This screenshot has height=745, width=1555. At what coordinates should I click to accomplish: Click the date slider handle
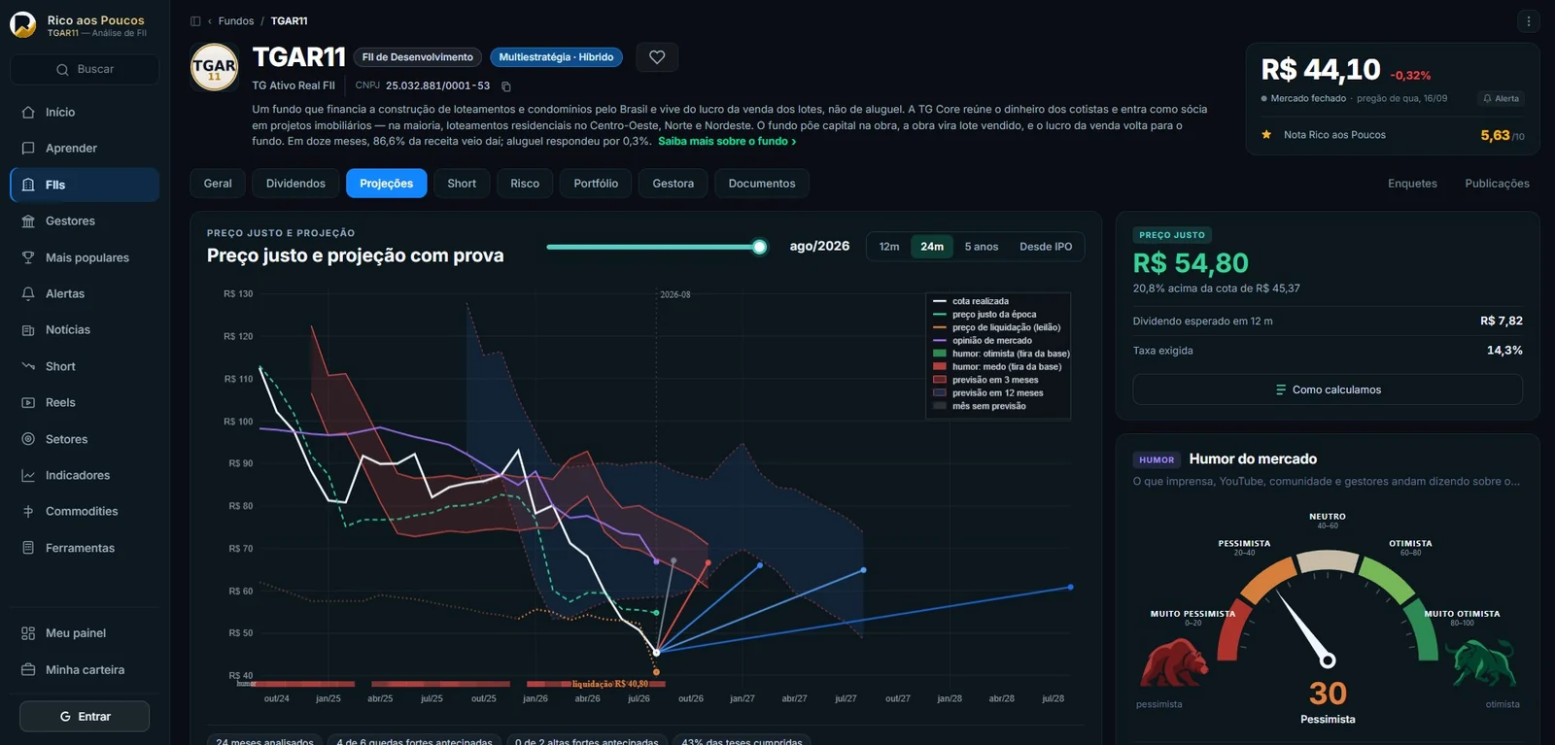[x=760, y=247]
